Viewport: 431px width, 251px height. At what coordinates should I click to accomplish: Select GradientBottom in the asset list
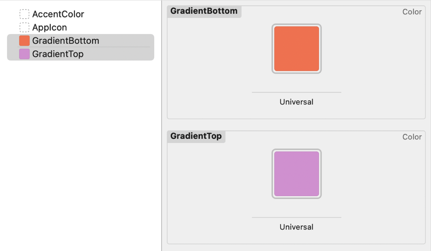[66, 41]
